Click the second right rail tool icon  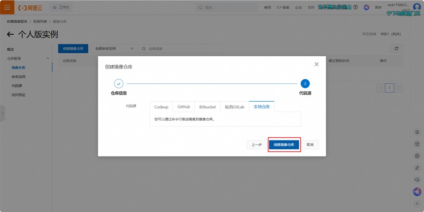coord(417,144)
